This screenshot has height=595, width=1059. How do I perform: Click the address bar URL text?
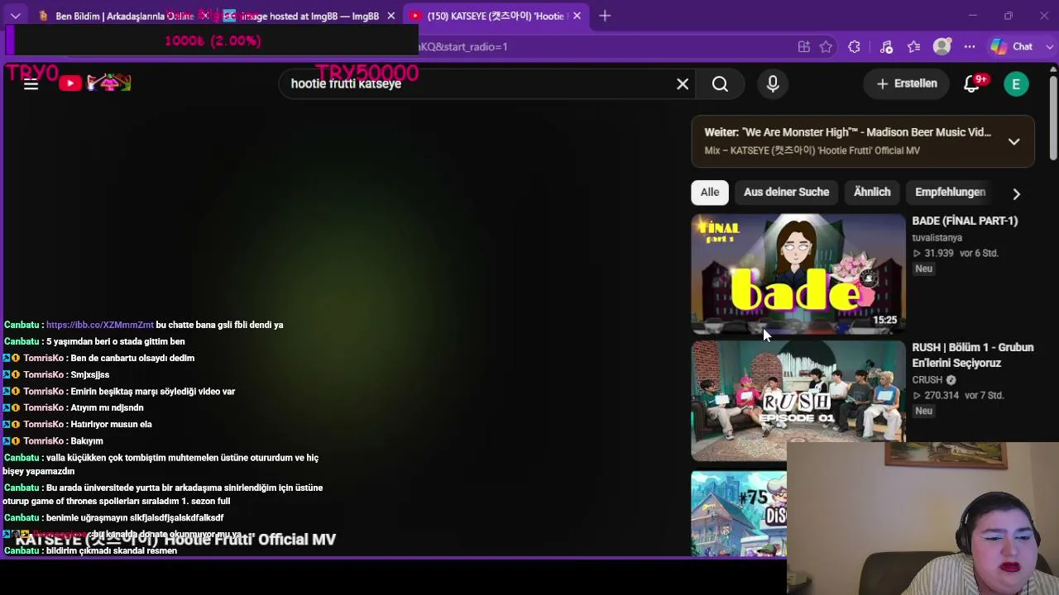coord(463,46)
